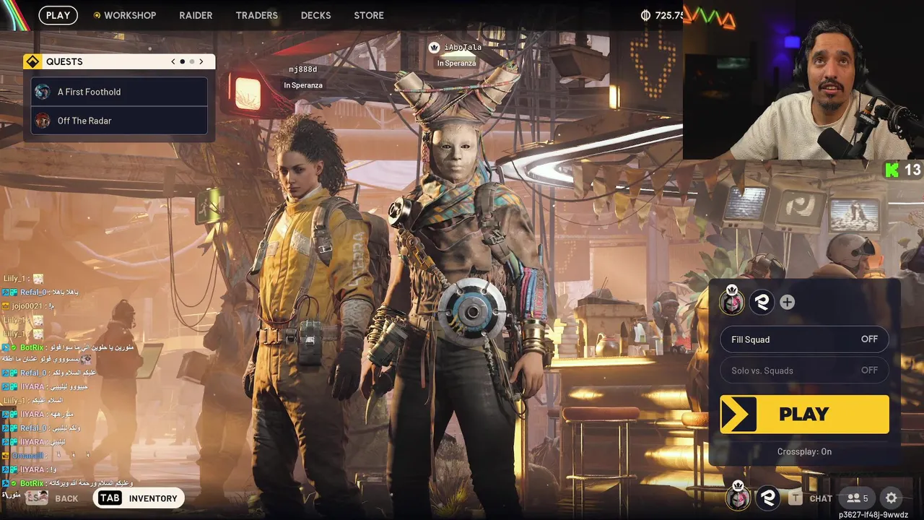Click the currency coin icon beside 725.75

tap(645, 15)
